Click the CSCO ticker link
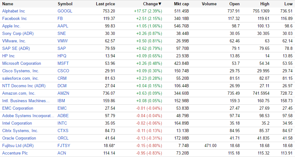The image size is (295, 157). point(63,71)
